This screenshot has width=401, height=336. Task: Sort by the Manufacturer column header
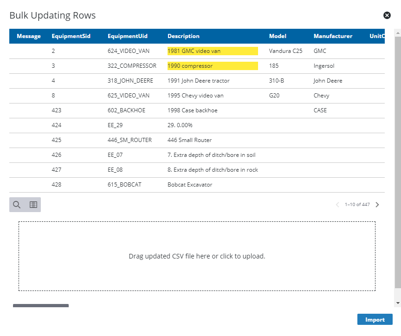coord(333,36)
